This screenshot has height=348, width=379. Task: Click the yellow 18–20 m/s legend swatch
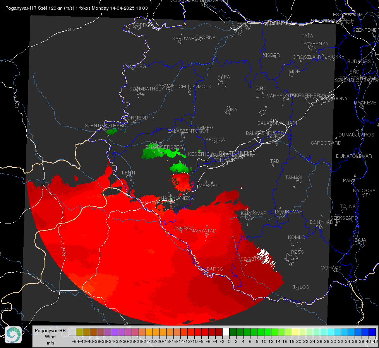tap(296, 332)
